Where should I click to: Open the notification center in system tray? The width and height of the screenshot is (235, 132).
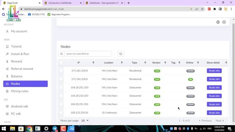coord(229,129)
